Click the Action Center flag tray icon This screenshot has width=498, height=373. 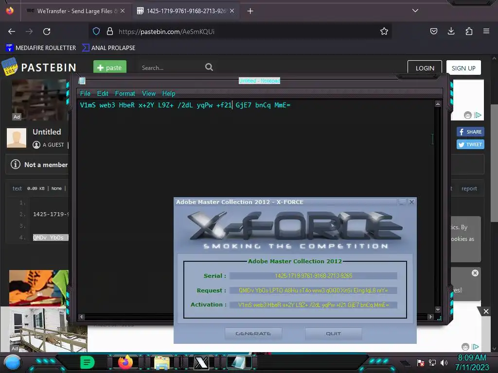(421, 363)
